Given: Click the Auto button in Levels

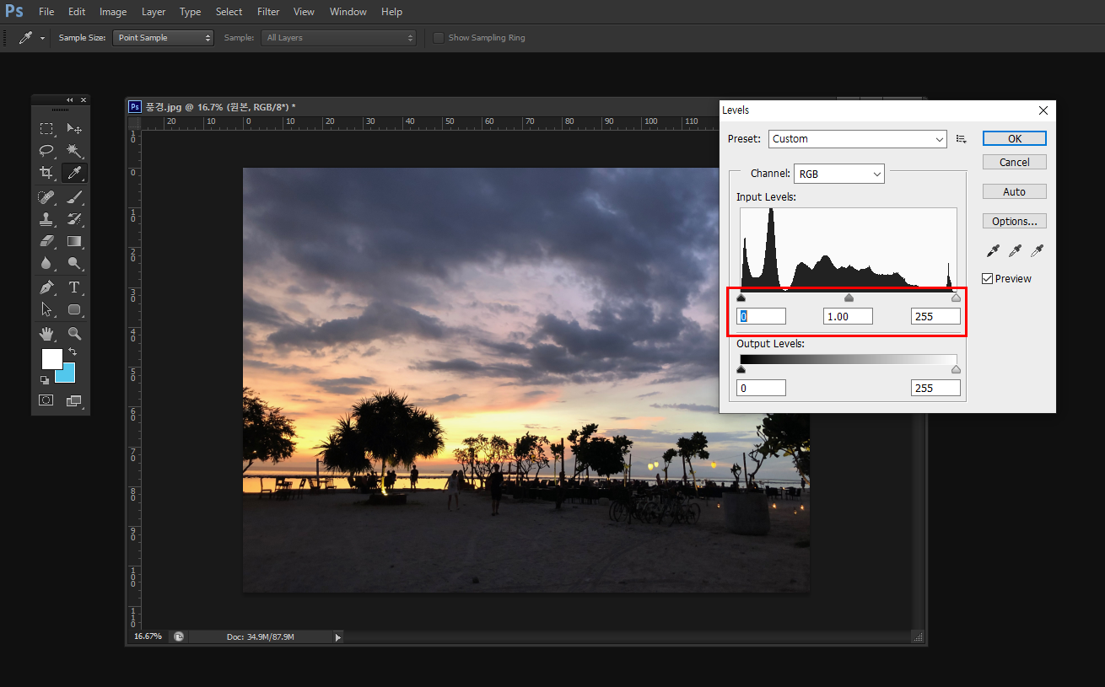Looking at the screenshot, I should tap(1014, 192).
